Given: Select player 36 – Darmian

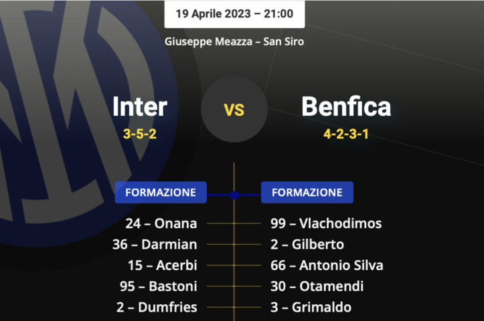Looking at the screenshot, I should coord(155,244).
